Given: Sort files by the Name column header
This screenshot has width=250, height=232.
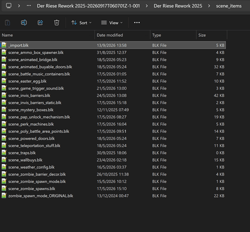Looking at the screenshot, I should click(x=47, y=35).
